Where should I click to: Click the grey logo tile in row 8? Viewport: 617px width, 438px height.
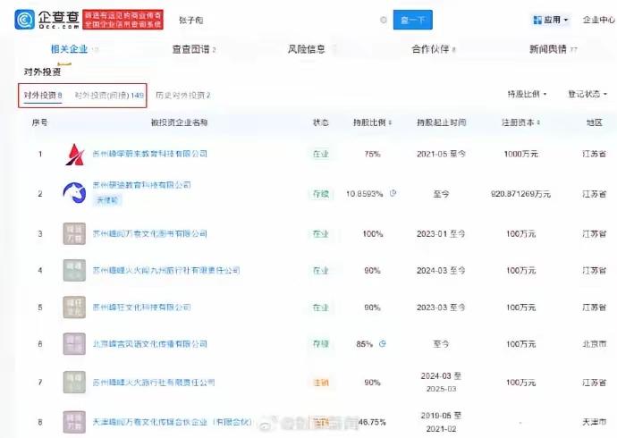pos(74,422)
